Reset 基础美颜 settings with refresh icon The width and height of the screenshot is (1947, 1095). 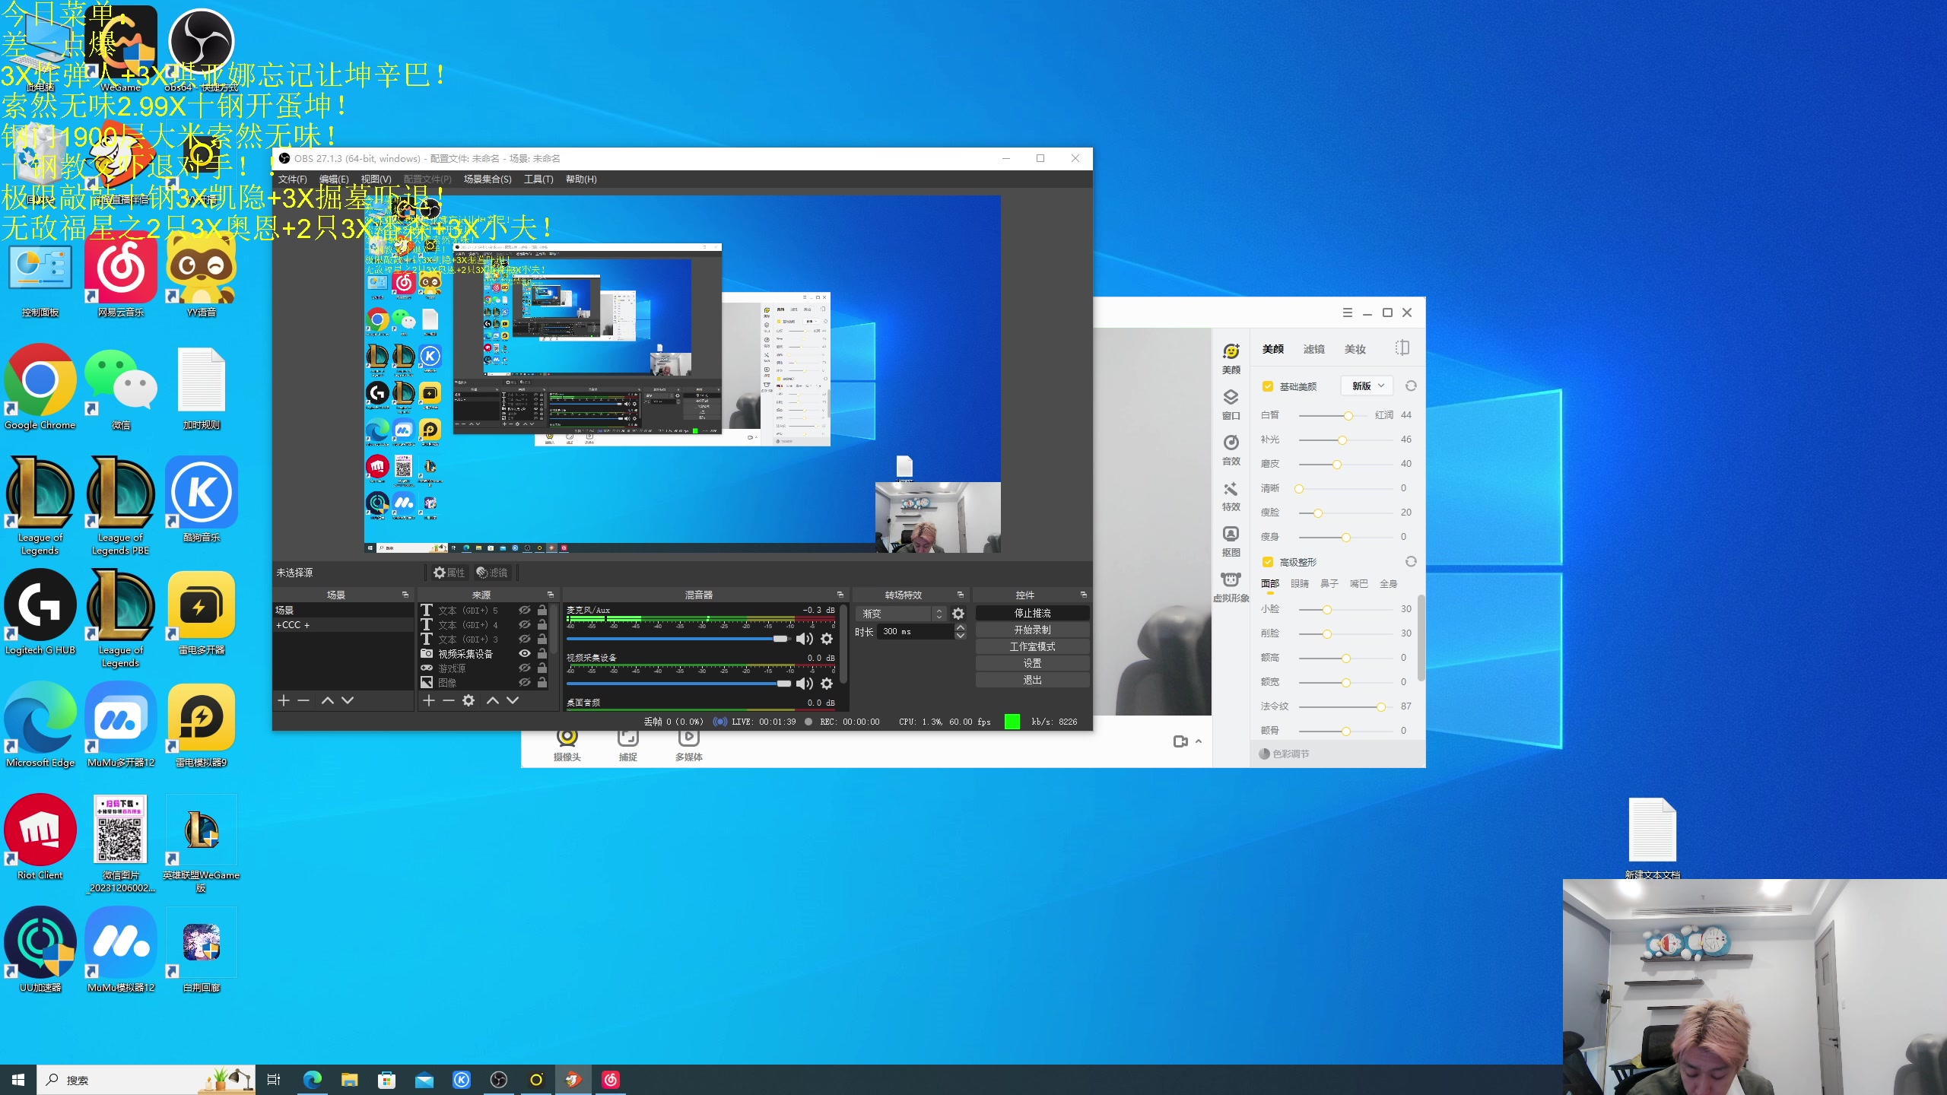1411,386
